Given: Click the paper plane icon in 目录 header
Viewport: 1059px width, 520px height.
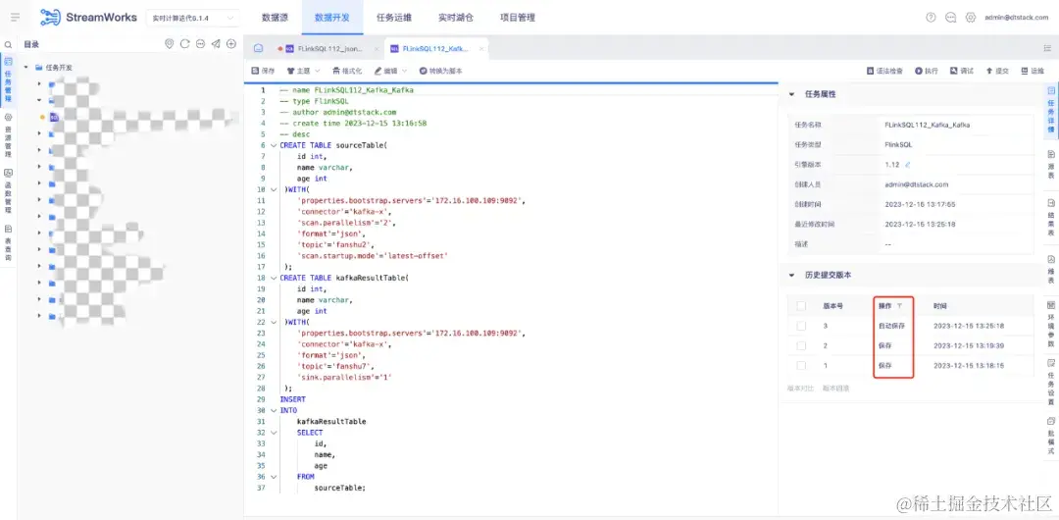Looking at the screenshot, I should click(216, 44).
